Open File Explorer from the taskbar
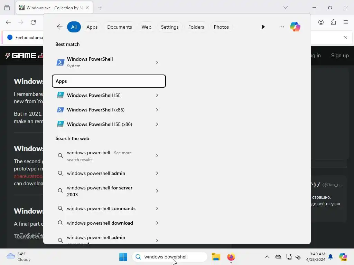 click(216, 257)
